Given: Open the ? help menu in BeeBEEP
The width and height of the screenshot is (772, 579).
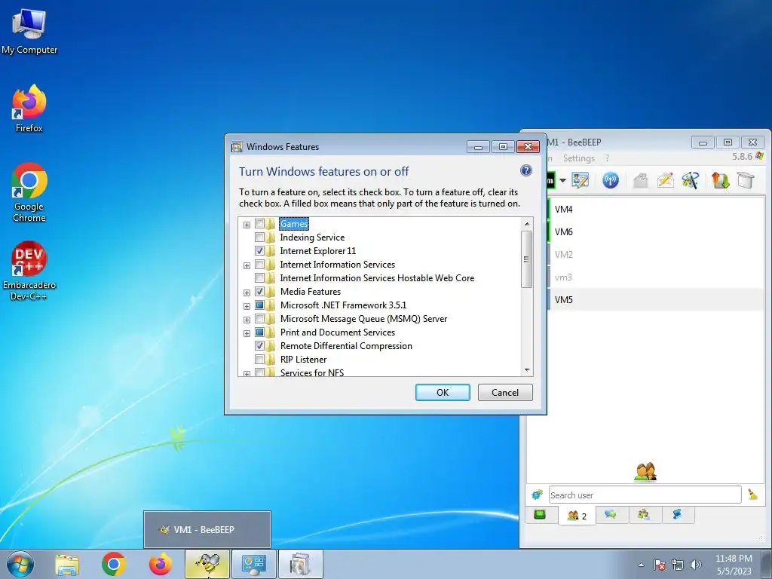Looking at the screenshot, I should coord(607,158).
